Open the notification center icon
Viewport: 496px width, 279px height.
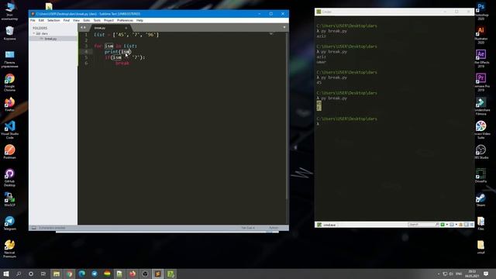[486, 274]
